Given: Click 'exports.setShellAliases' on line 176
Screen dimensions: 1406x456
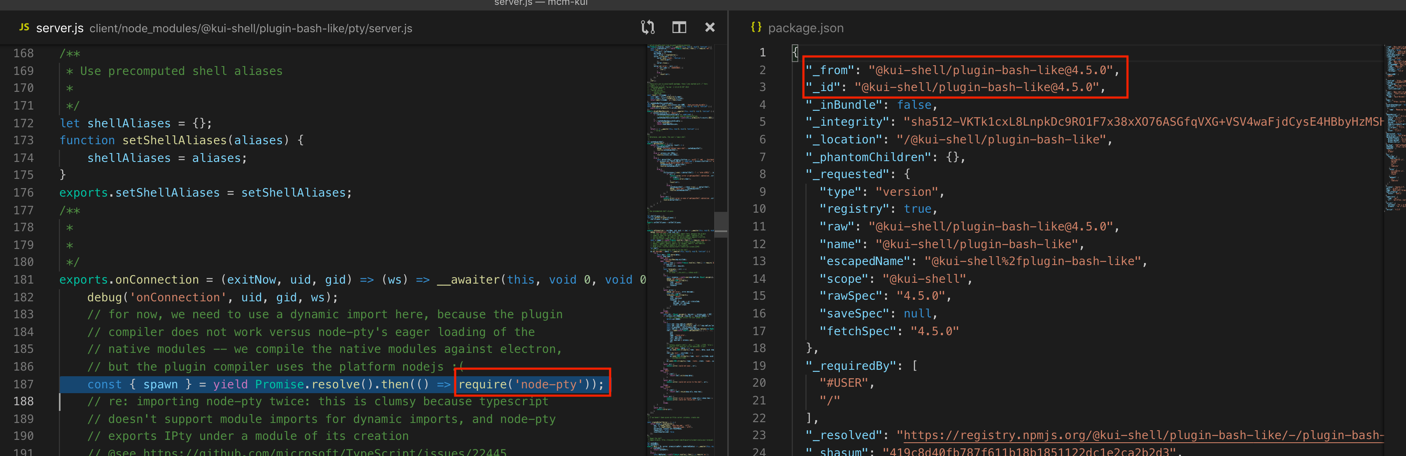Looking at the screenshot, I should point(139,193).
